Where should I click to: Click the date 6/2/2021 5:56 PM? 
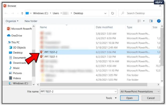pyautogui.click(x=106, y=52)
